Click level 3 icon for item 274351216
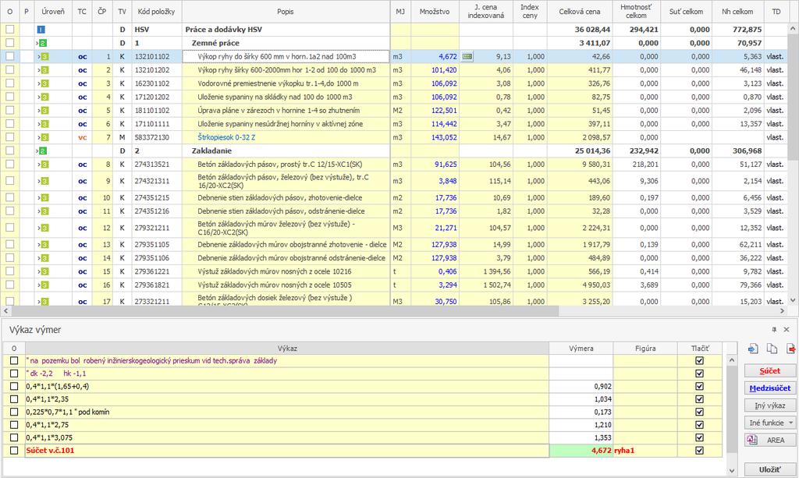799x478 pixels. [x=44, y=211]
